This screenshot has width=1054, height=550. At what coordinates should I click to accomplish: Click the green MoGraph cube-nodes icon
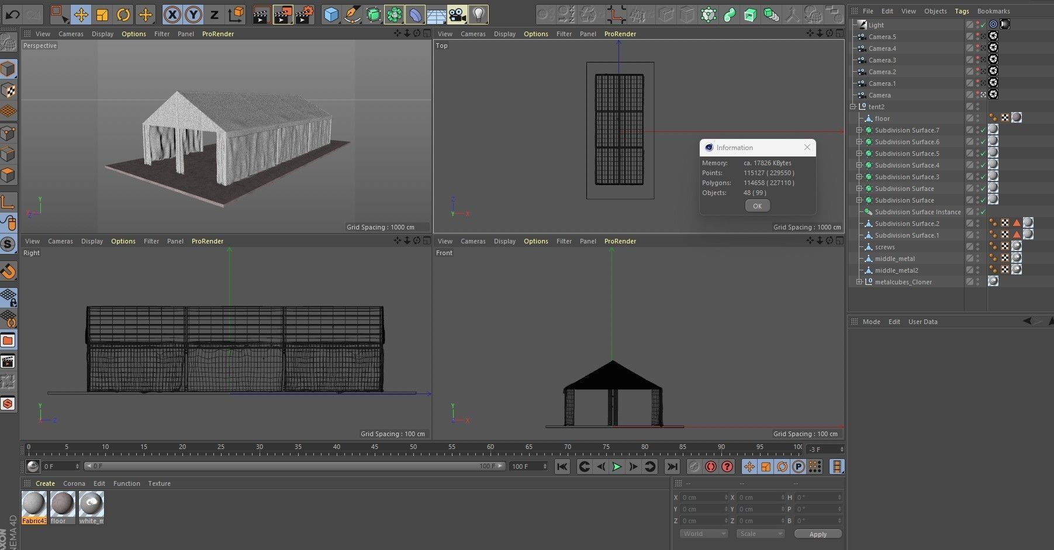[x=709, y=14]
